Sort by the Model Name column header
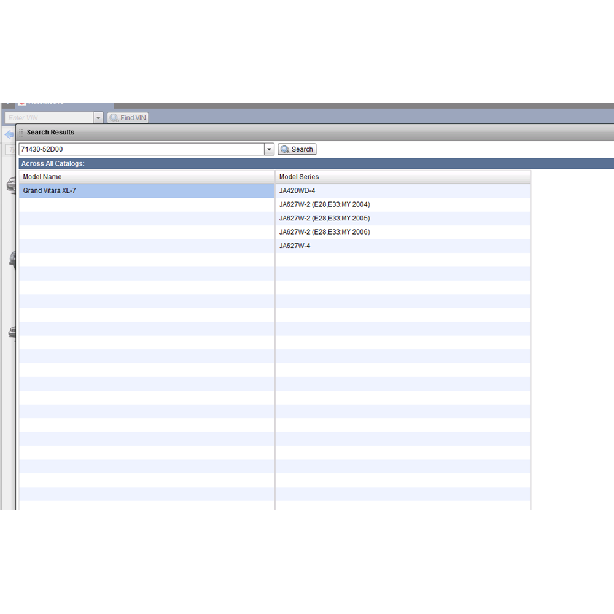 point(146,177)
